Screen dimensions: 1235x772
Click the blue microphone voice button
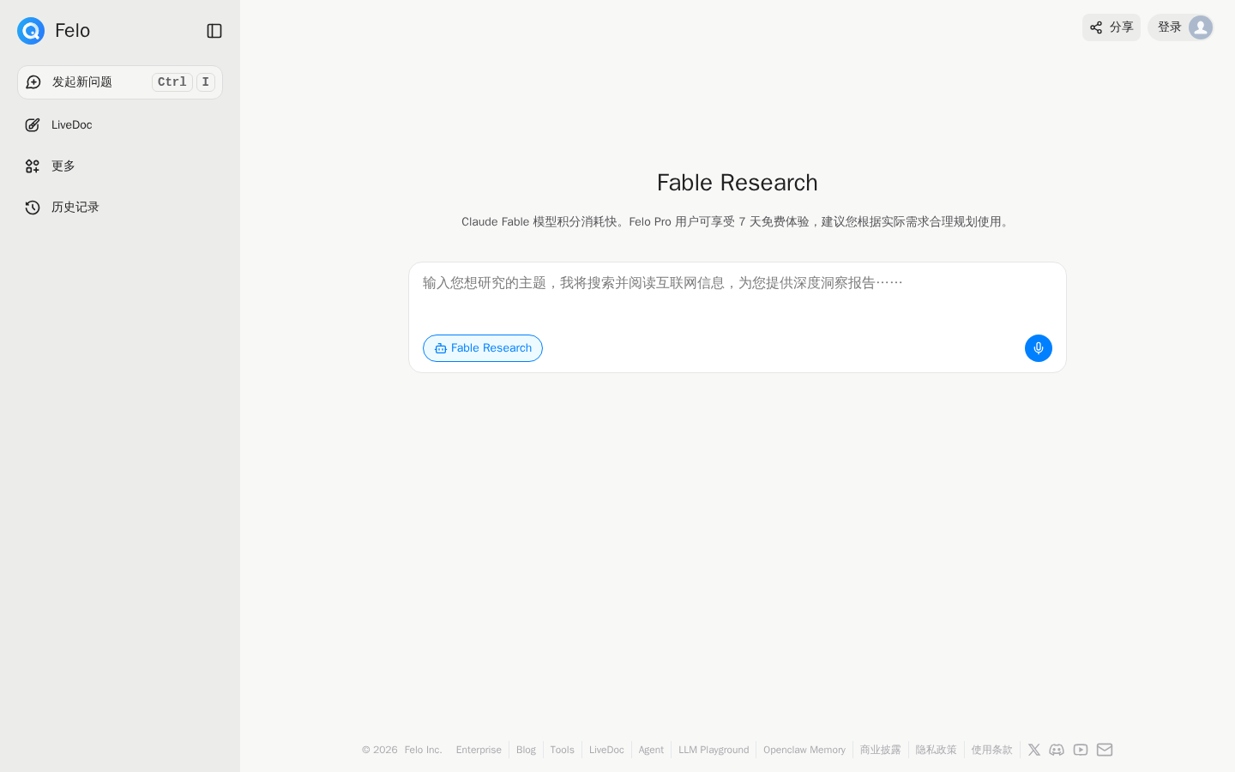(x=1039, y=348)
